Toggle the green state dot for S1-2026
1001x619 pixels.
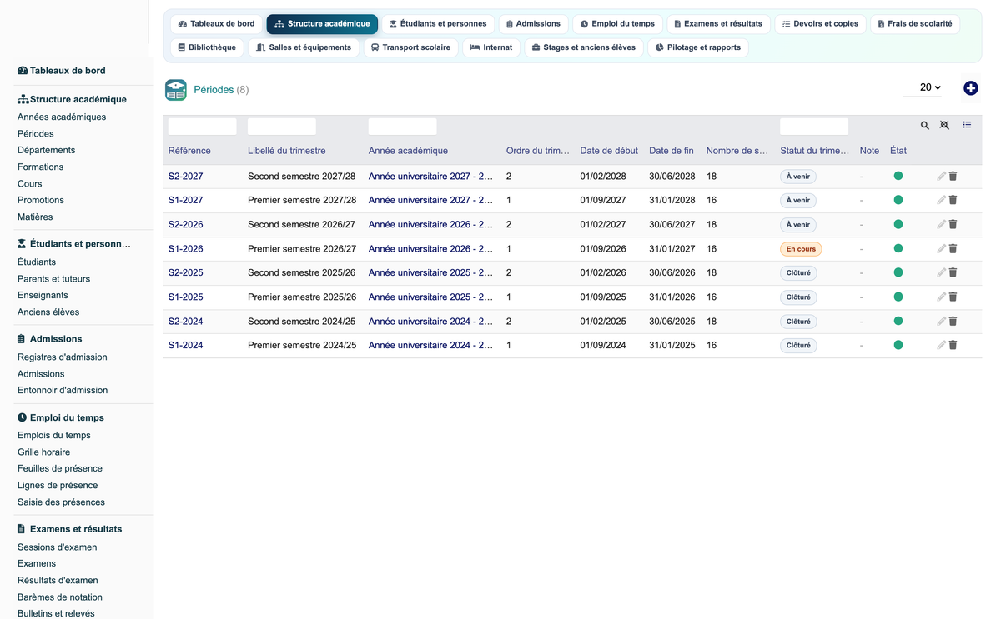[x=898, y=248]
